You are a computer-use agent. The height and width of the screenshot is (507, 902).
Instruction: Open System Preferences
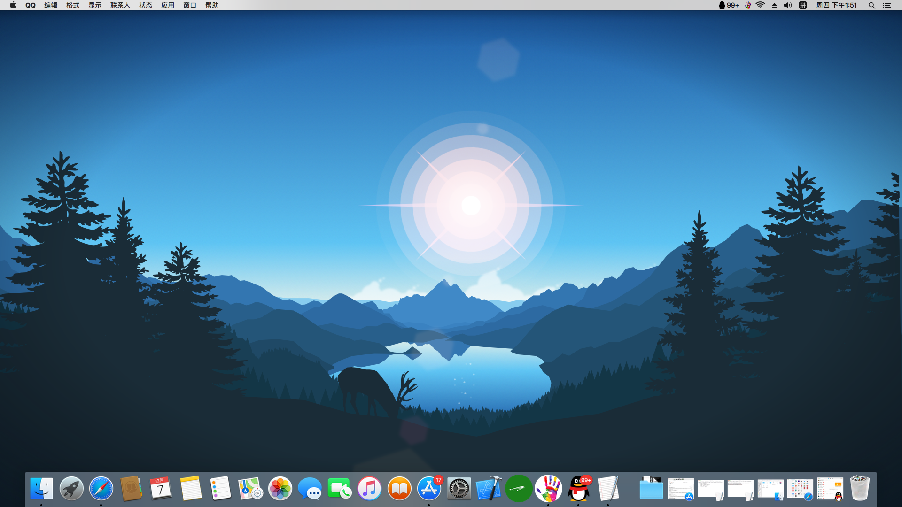459,488
